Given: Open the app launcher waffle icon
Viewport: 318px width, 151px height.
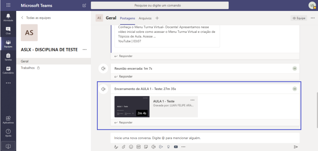Looking at the screenshot, I should click(8, 5).
